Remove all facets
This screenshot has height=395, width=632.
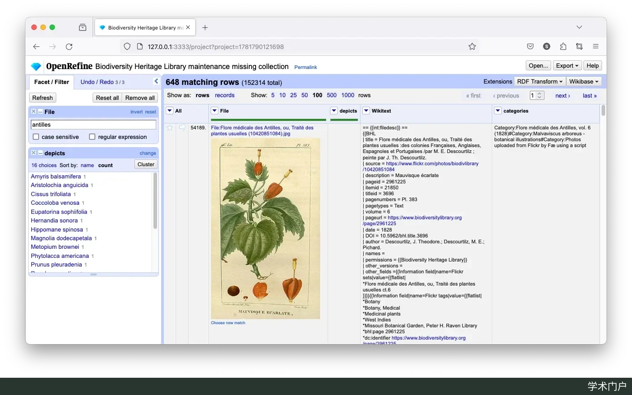coord(140,98)
